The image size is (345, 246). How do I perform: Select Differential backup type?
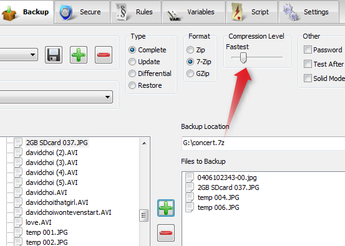pyautogui.click(x=150, y=73)
